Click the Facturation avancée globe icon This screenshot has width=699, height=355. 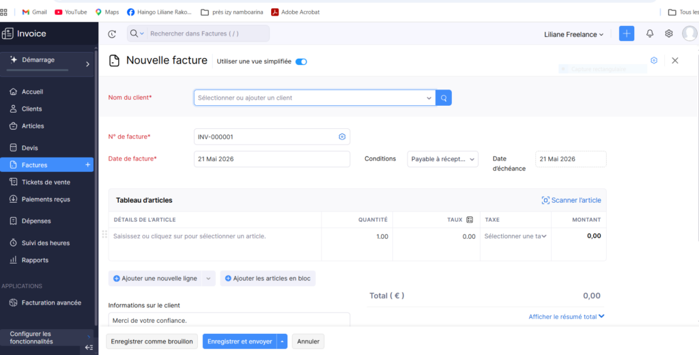pos(14,302)
